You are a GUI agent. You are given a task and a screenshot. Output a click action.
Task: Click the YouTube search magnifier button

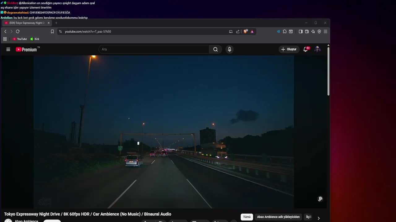pos(216,49)
